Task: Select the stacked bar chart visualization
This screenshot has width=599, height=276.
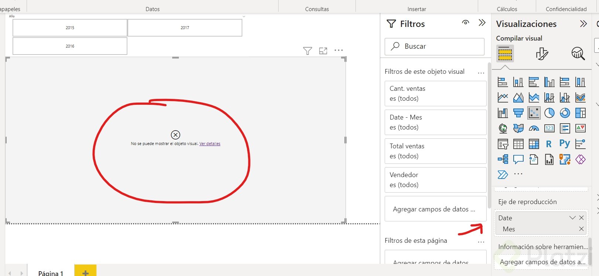Action: click(x=503, y=82)
